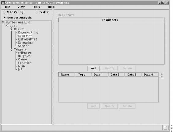Viewport: 173px width, 132px height.
Task: Click the document icon in status bar
Action: pyautogui.click(x=165, y=128)
